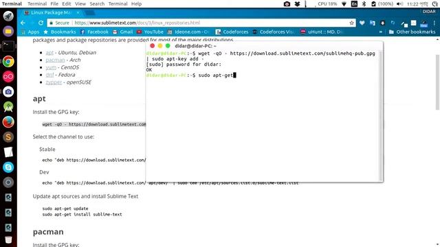Screen dimensions: 440x247
Task: Click the 'pacman' section heading
Action: coord(48,232)
